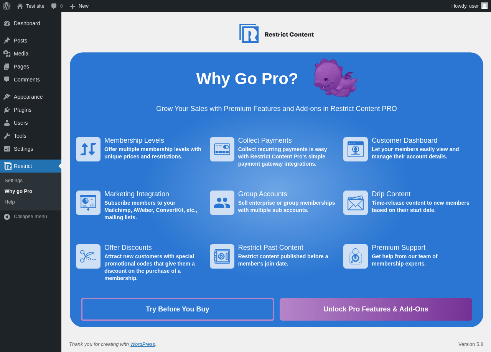491x352 pixels.
Task: Click the Membership Levels arrows icon
Action: [x=88, y=149]
